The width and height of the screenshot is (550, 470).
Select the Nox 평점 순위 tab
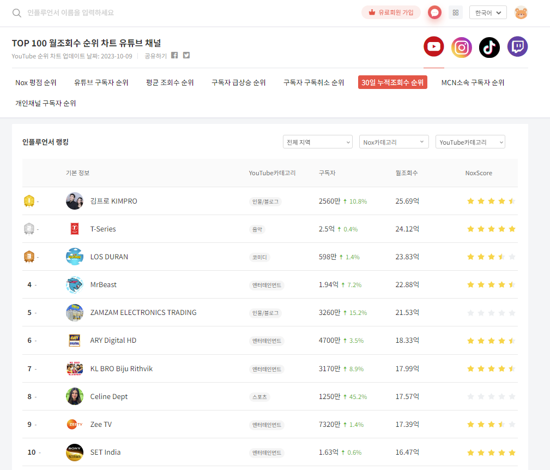36,82
